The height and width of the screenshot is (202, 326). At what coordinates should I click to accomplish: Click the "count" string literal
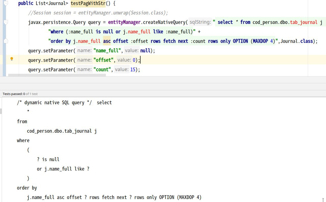click(x=102, y=70)
